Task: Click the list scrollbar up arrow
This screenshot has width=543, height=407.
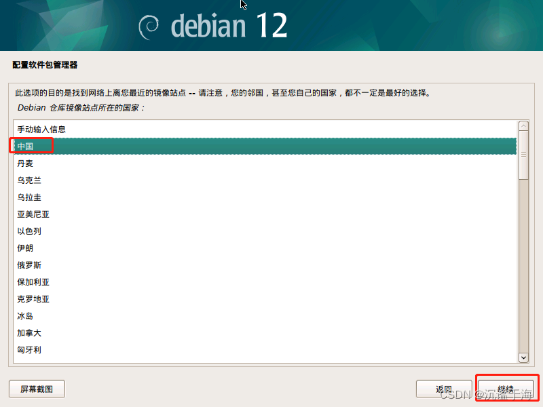Action: 523,126
